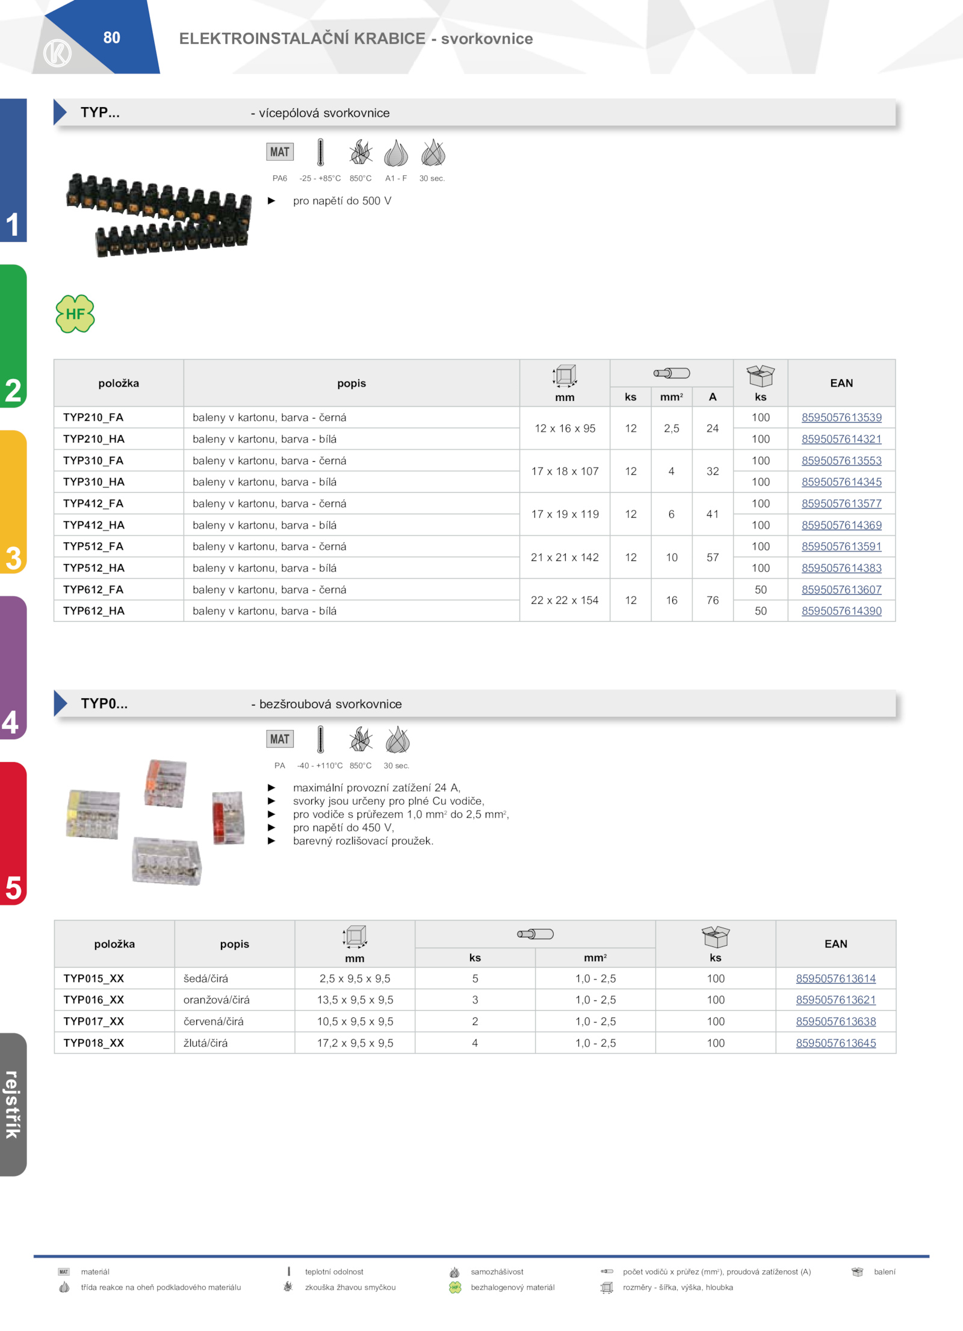Open yellow chapter tab 3
The height and width of the screenshot is (1331, 963).
point(13,502)
